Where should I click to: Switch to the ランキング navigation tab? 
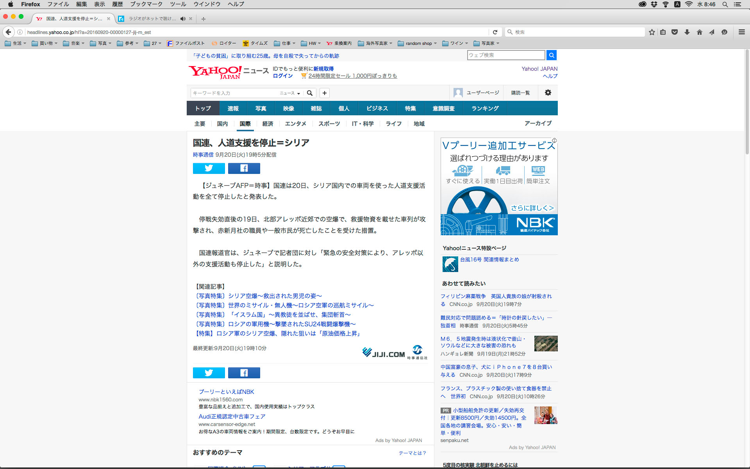(x=485, y=108)
